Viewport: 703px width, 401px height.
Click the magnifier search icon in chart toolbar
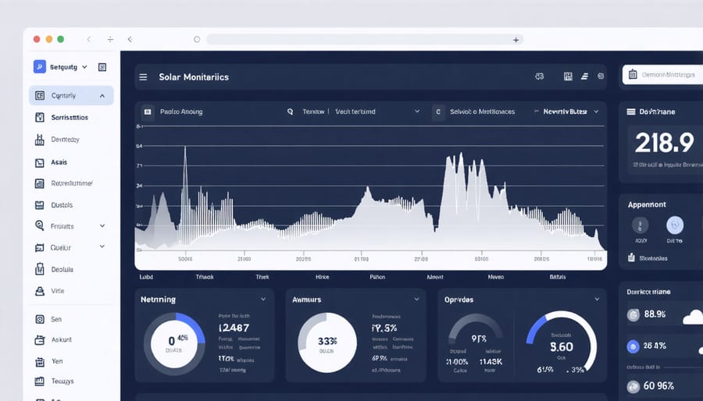(x=290, y=112)
